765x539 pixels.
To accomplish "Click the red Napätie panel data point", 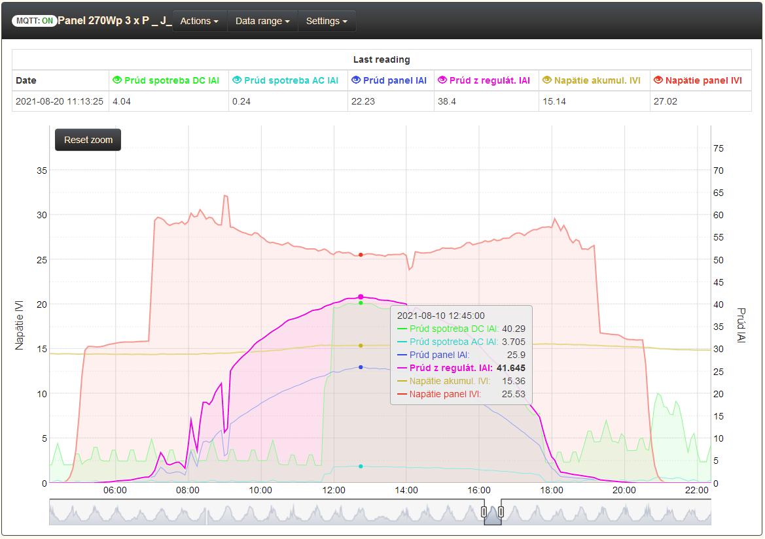I will click(361, 255).
